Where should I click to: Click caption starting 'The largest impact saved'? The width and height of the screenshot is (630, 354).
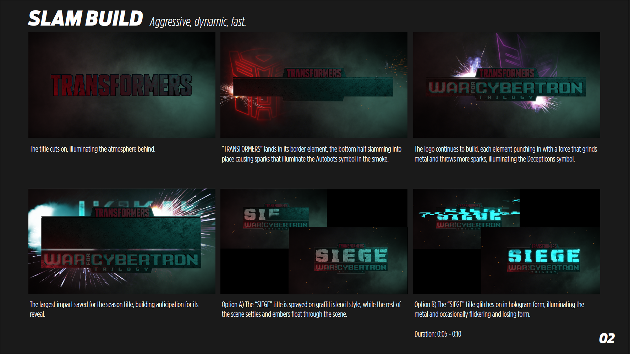point(114,309)
